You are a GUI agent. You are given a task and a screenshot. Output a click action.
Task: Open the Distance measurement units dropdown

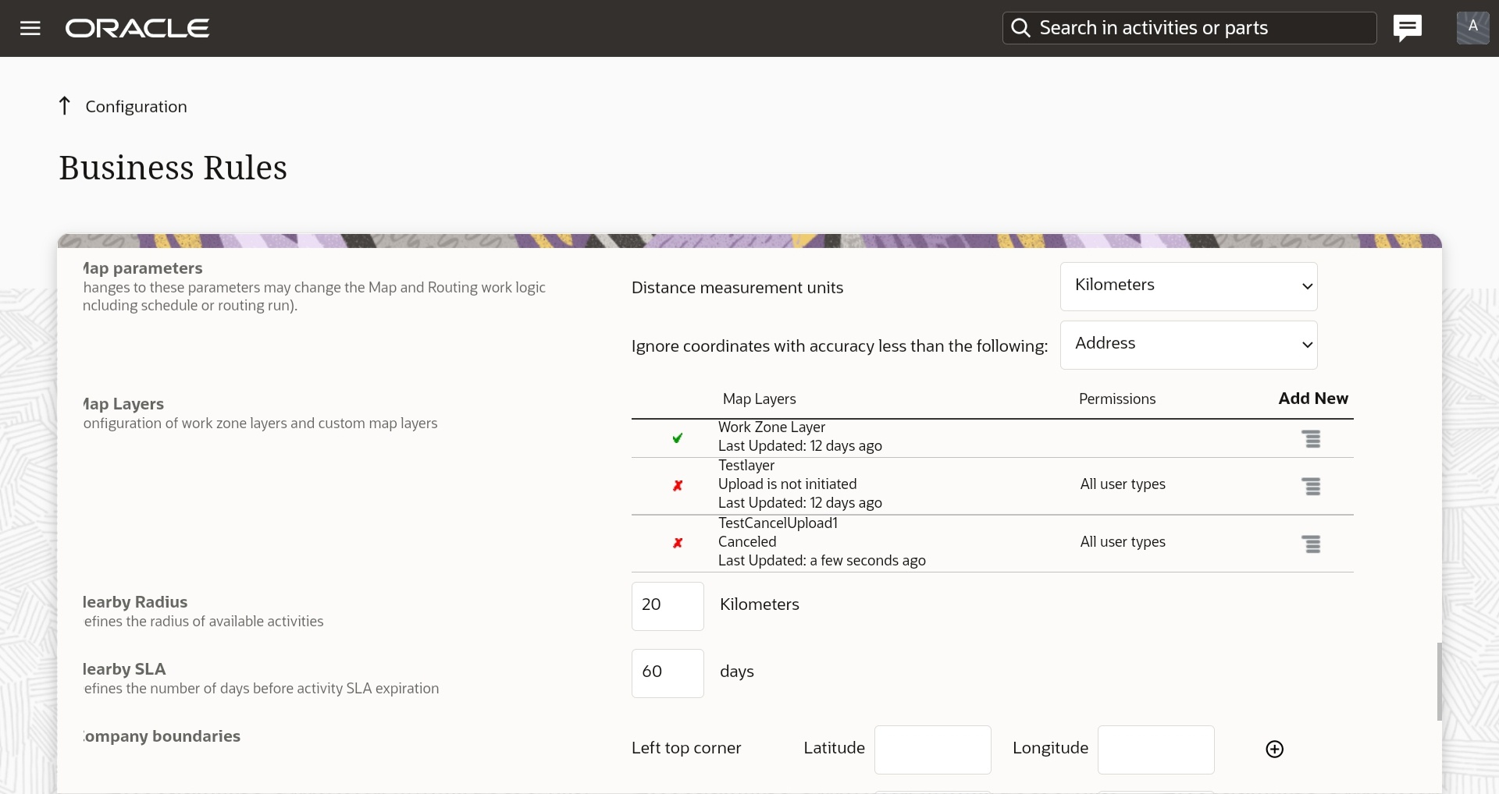pos(1188,286)
